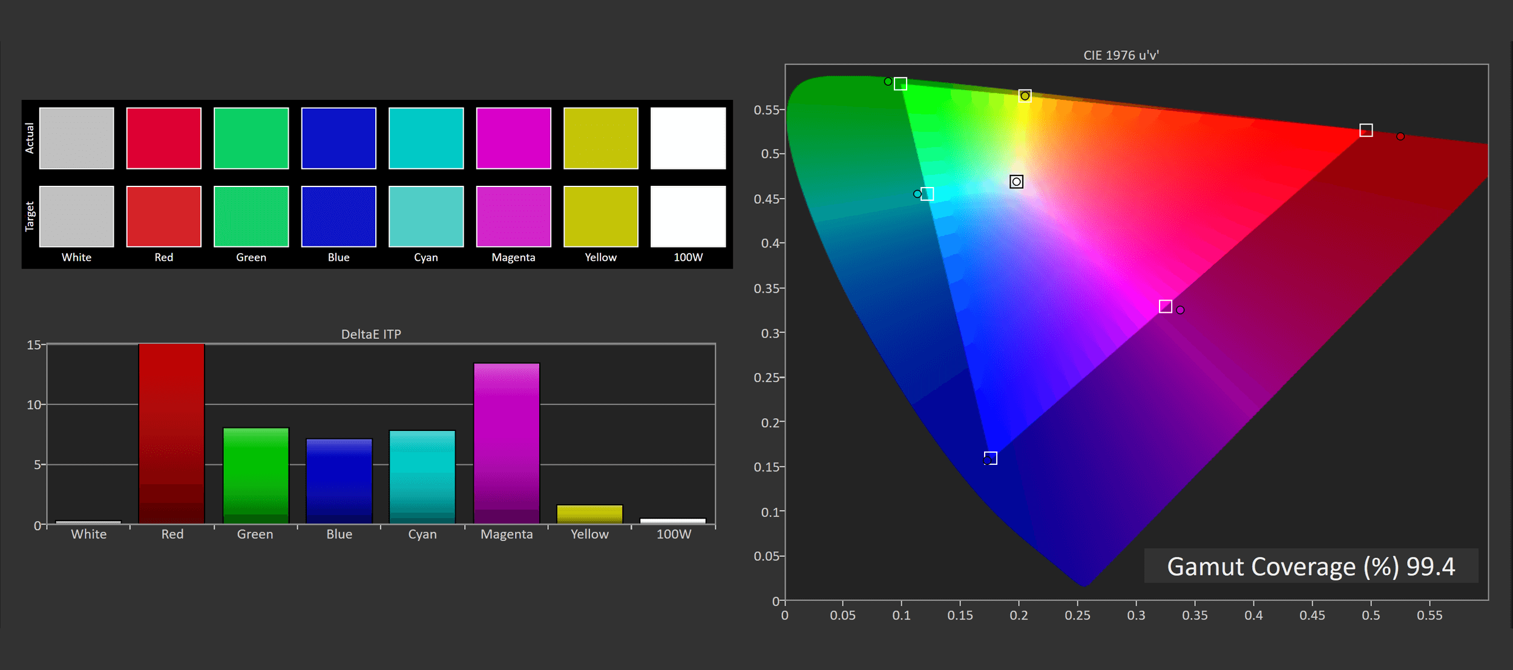Click the white point marker in CIE diagram
1513x670 pixels.
click(1016, 182)
